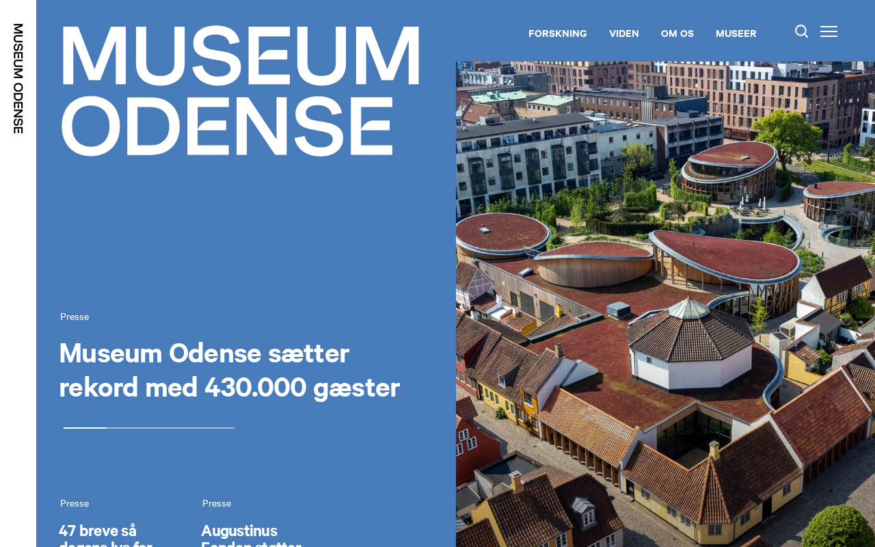Click the Presse label above the record headline
The image size is (875, 547).
tap(75, 317)
